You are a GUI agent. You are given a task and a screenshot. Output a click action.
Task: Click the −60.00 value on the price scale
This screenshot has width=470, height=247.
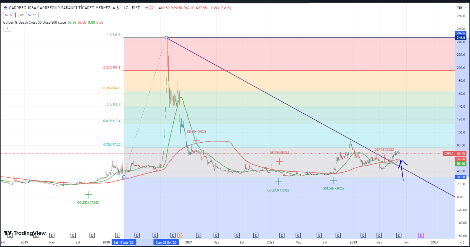462,236
